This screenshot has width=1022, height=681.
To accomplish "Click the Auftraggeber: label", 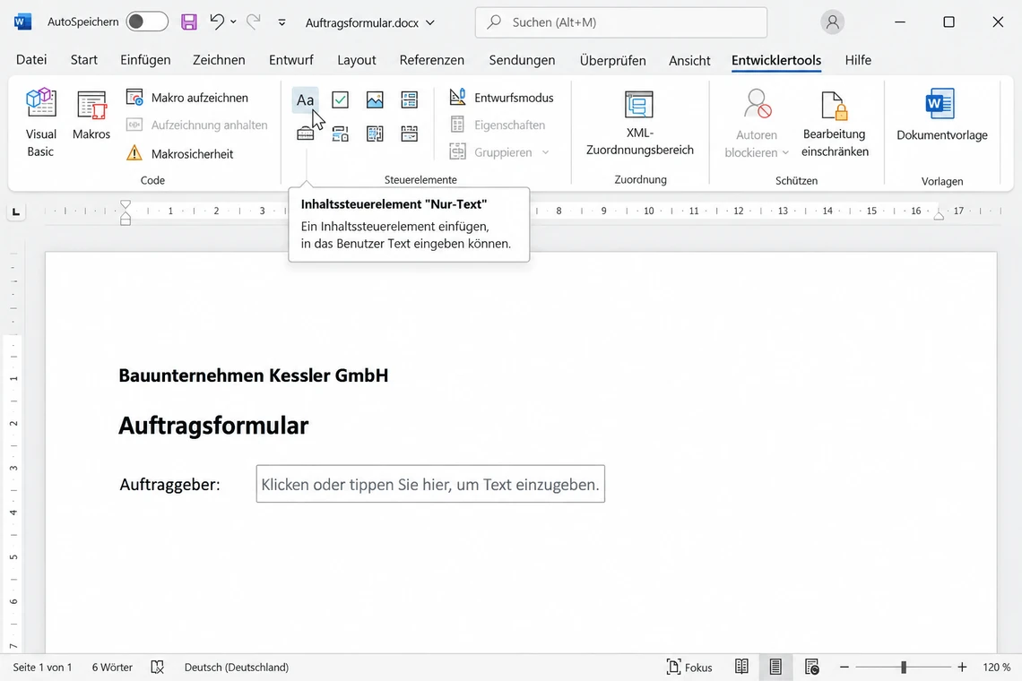I will click(x=170, y=484).
